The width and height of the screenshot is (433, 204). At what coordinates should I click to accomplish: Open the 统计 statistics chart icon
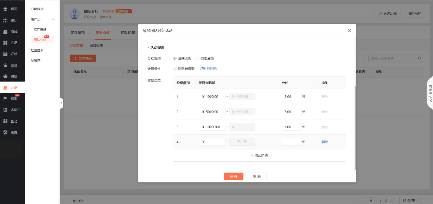point(5,20)
